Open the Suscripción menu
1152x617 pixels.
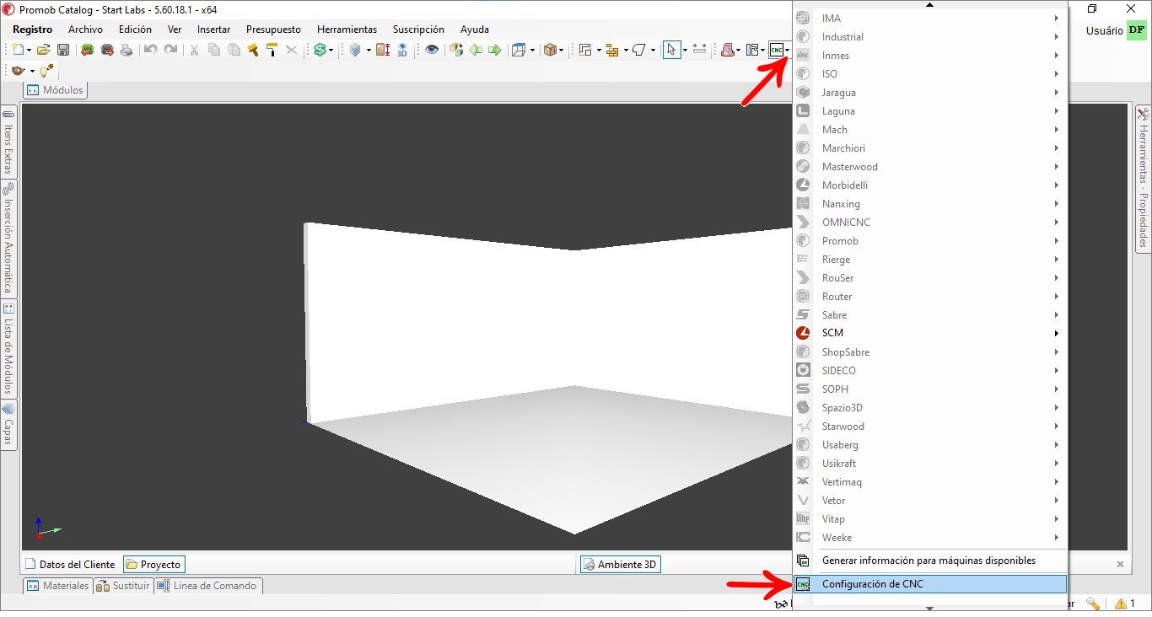click(x=418, y=30)
